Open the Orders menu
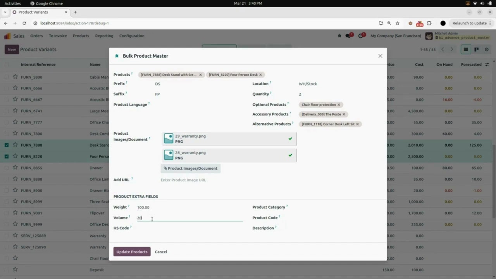496x279 pixels. point(36,36)
